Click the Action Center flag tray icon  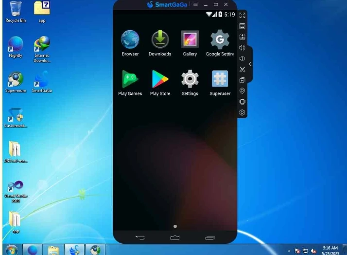(297, 251)
